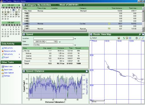Open the Category dropdown arrow

(75, 45)
